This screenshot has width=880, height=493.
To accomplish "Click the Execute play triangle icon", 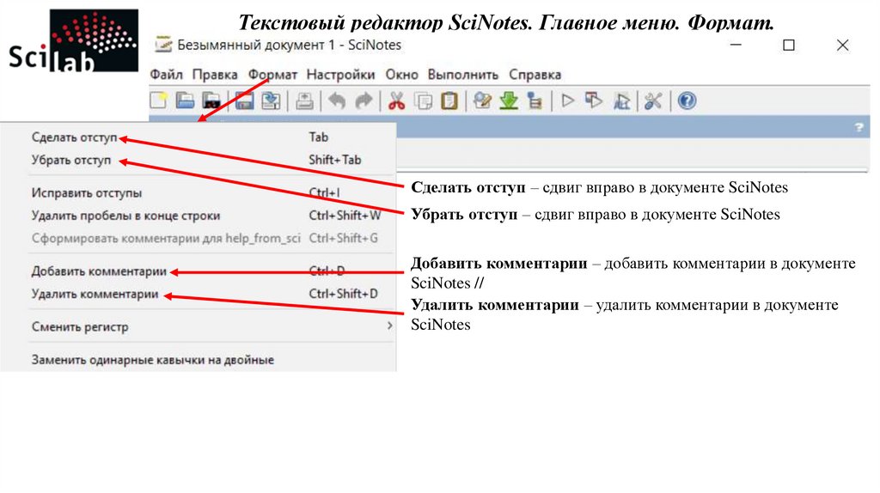I will [x=567, y=101].
